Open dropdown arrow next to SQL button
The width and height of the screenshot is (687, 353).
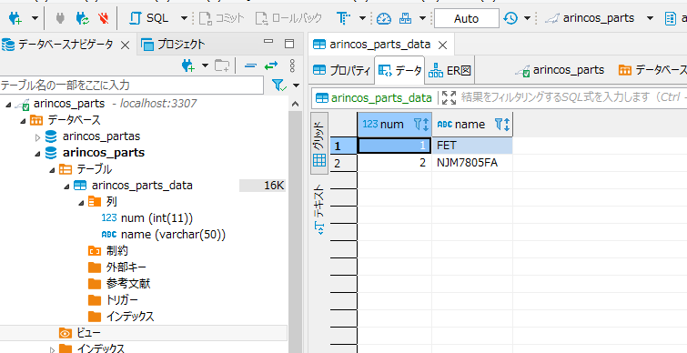pyautogui.click(x=184, y=18)
